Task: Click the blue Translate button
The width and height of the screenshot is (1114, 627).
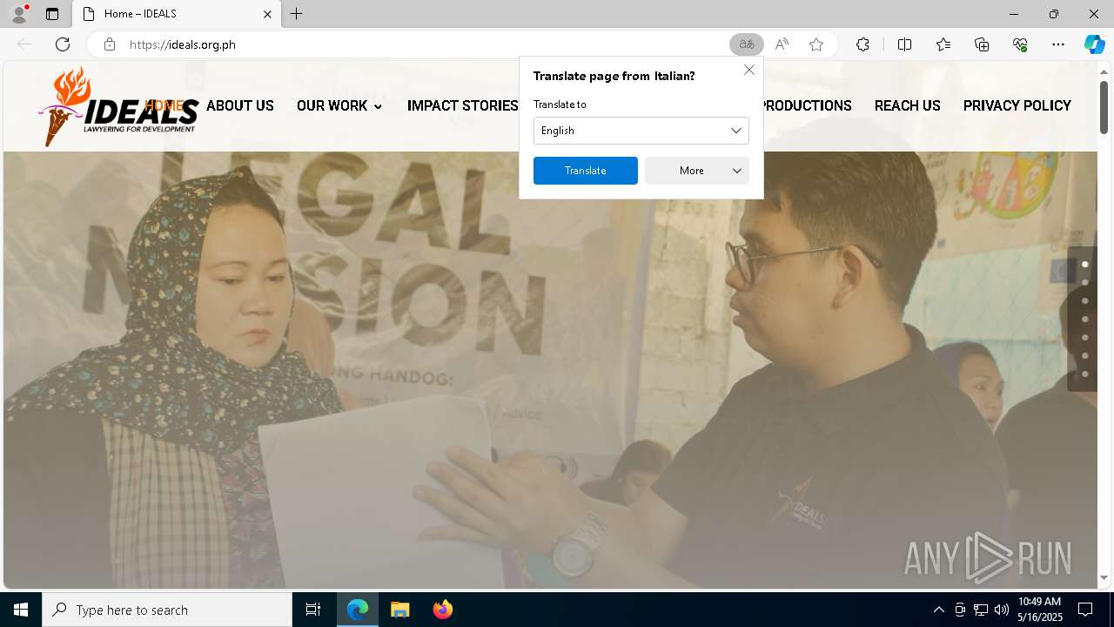Action: (586, 171)
